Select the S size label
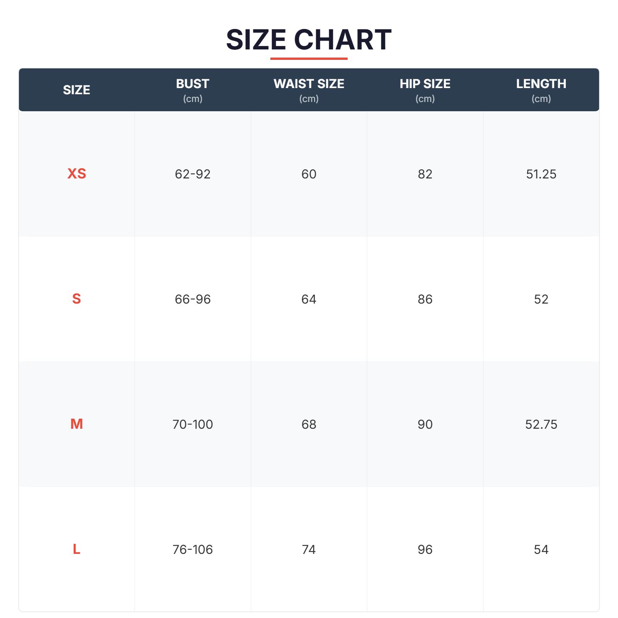This screenshot has width=618, height=618. pos(76,299)
